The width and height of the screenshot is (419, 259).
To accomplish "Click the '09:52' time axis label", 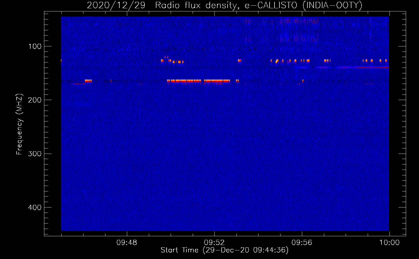I will [214, 243].
